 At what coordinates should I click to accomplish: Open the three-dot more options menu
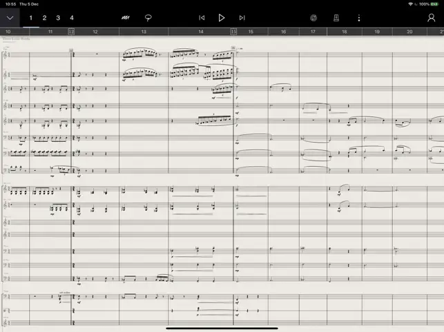(x=359, y=18)
